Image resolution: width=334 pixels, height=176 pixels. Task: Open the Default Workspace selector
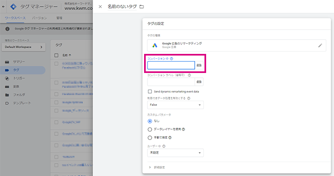[x=24, y=47]
